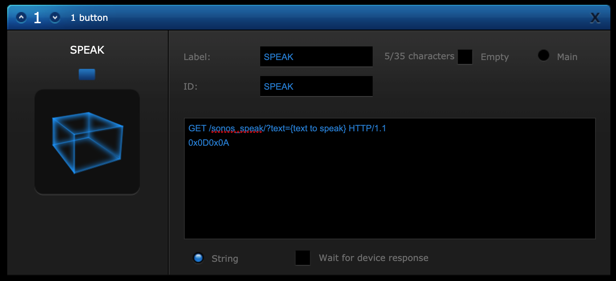
Task: Select the Main radio option
Action: pyautogui.click(x=544, y=55)
